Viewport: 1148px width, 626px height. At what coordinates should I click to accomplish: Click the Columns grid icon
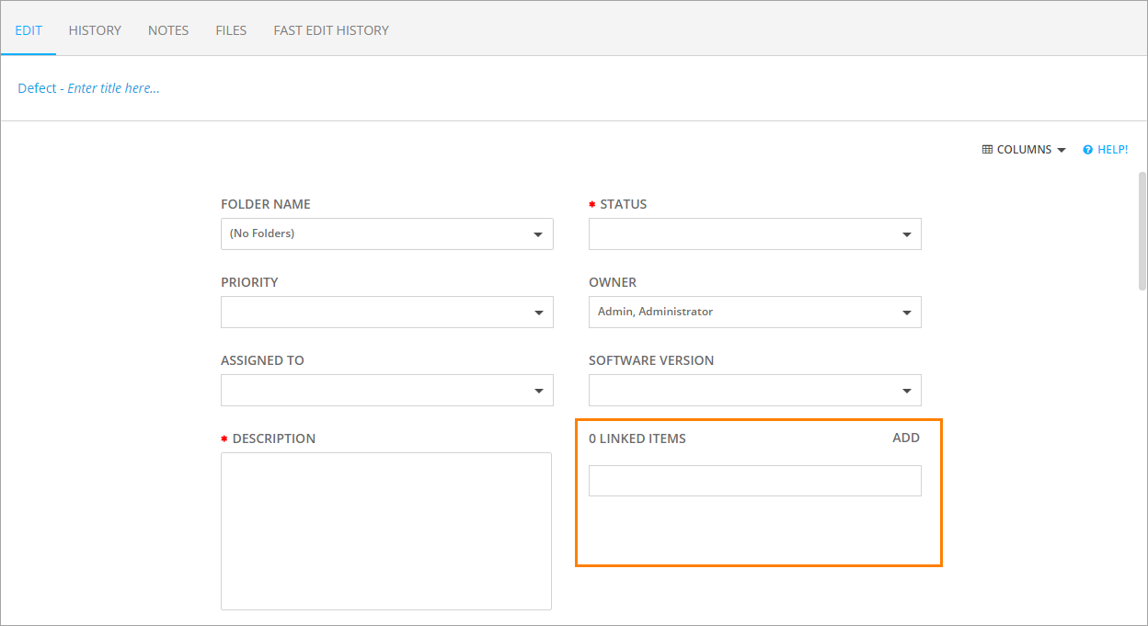click(x=987, y=150)
